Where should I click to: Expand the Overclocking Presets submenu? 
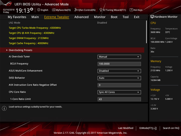(72, 50)
